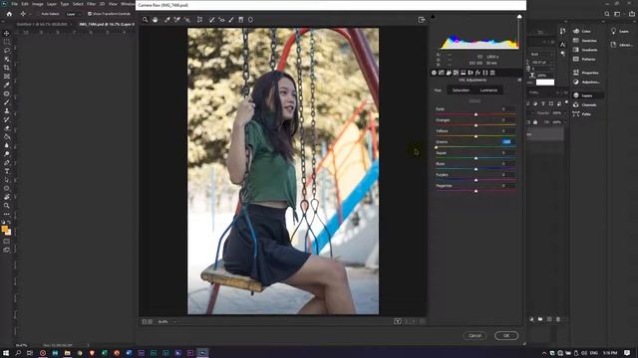Open the Basic panel tab icon

click(x=434, y=73)
